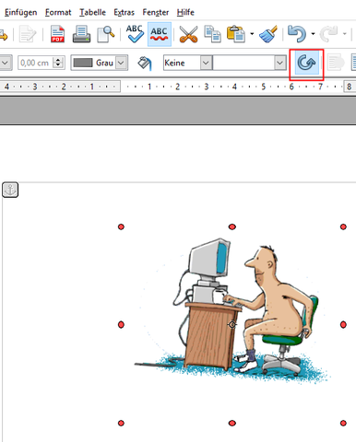Click the top-left selection handle
The height and width of the screenshot is (442, 356).
[121, 227]
